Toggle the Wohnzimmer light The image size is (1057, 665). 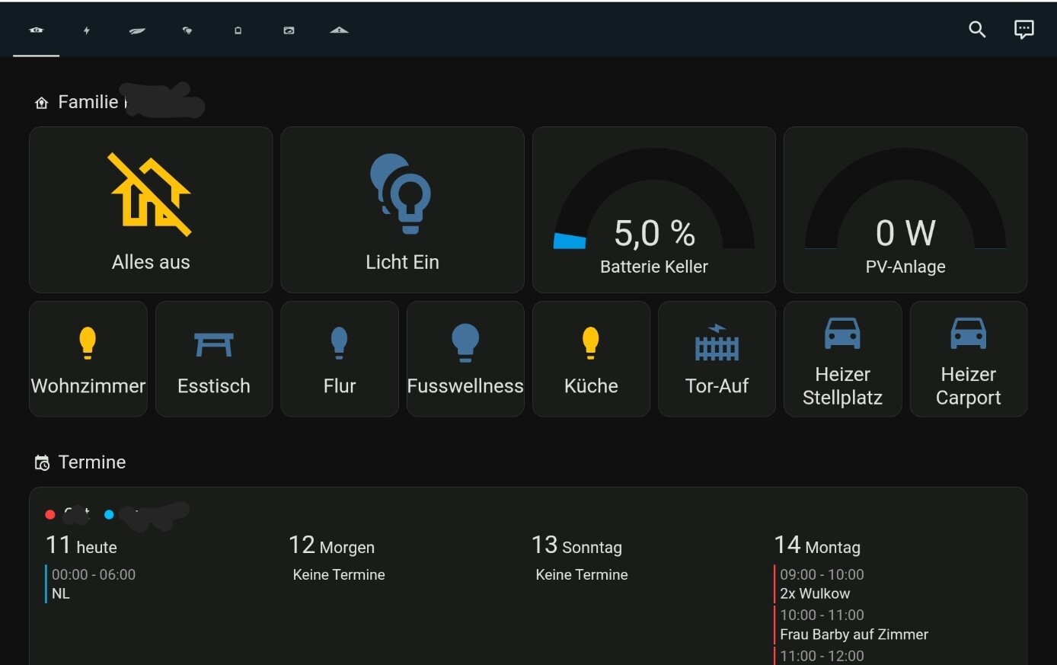point(88,359)
